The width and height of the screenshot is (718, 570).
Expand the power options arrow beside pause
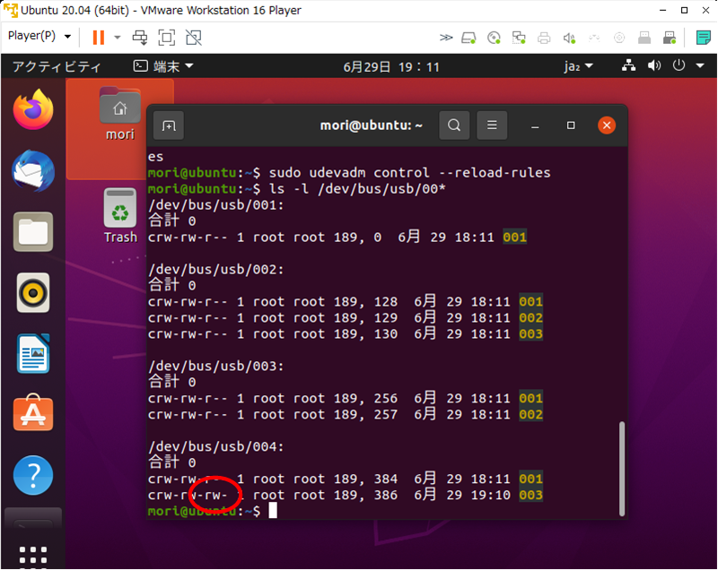coord(118,38)
